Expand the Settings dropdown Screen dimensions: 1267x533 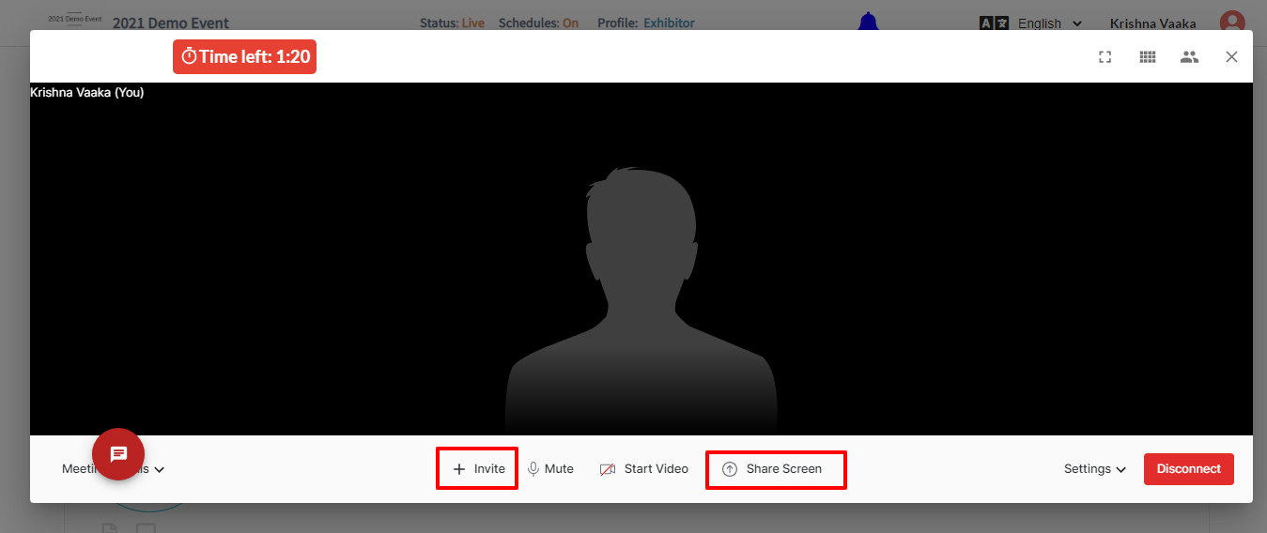click(x=1095, y=469)
